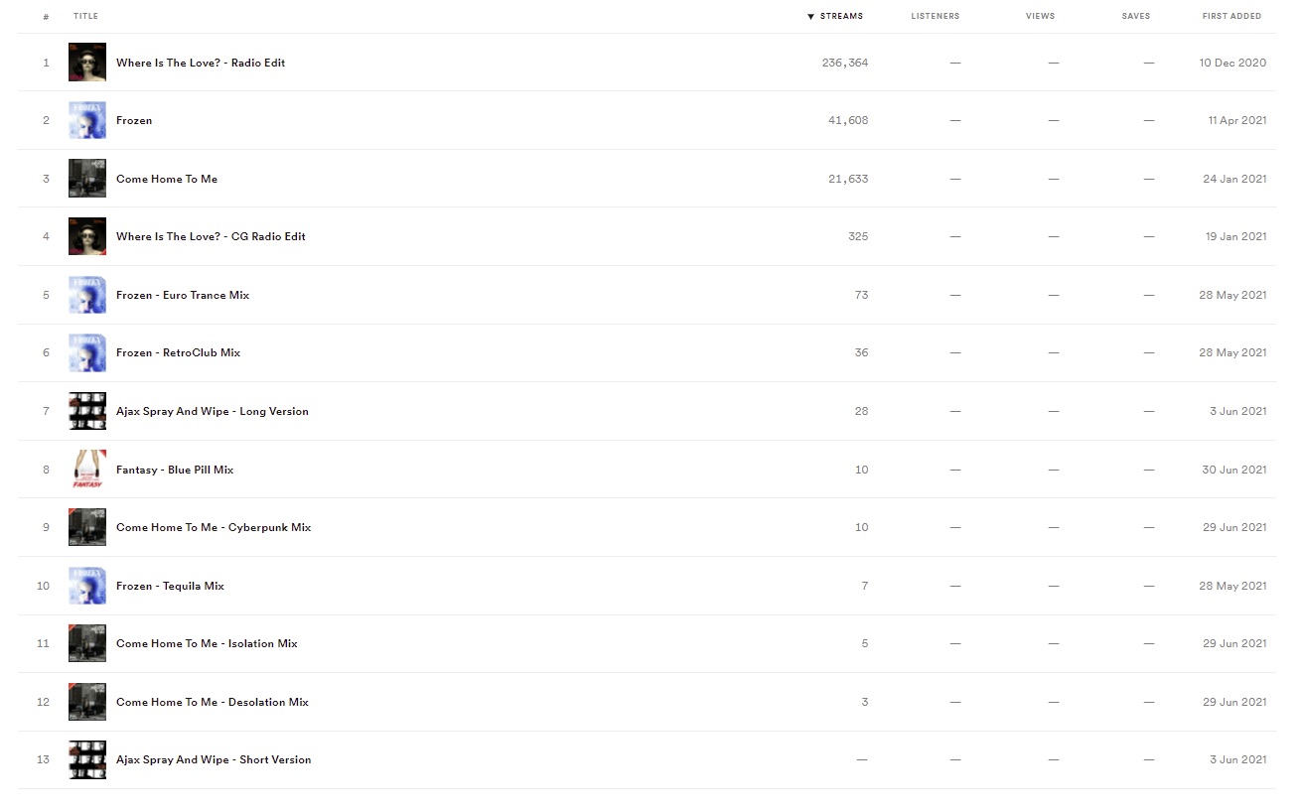
Task: Select the Come Home To Me cover in row 3
Action: tap(87, 179)
